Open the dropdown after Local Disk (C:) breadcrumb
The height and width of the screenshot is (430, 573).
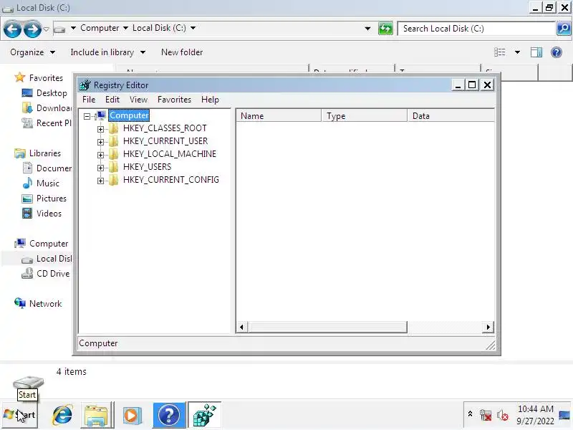pyautogui.click(x=193, y=28)
